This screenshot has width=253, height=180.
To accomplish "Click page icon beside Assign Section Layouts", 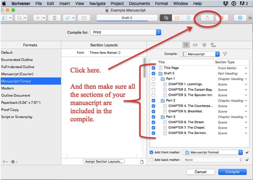I will pos(142,162).
